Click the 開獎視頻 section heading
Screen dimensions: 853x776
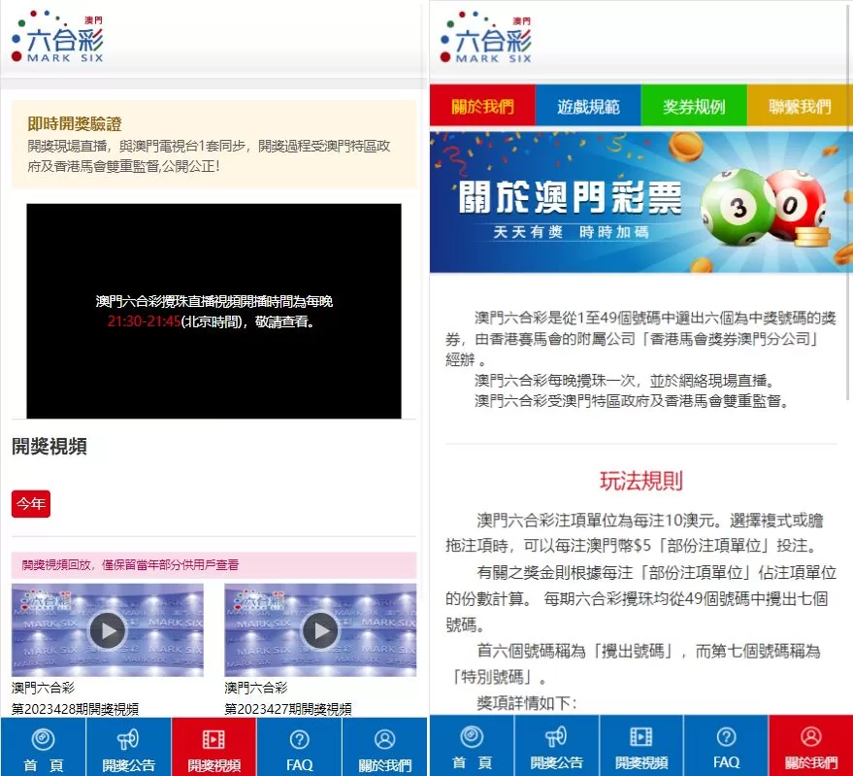coord(49,446)
